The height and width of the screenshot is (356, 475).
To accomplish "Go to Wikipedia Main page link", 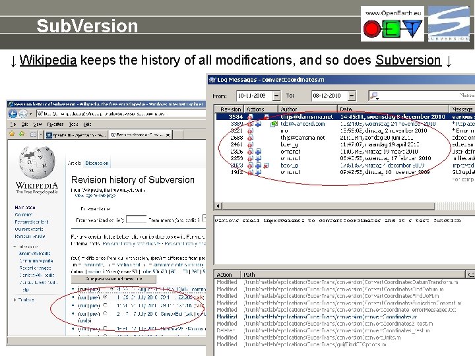I will click(x=25, y=208).
